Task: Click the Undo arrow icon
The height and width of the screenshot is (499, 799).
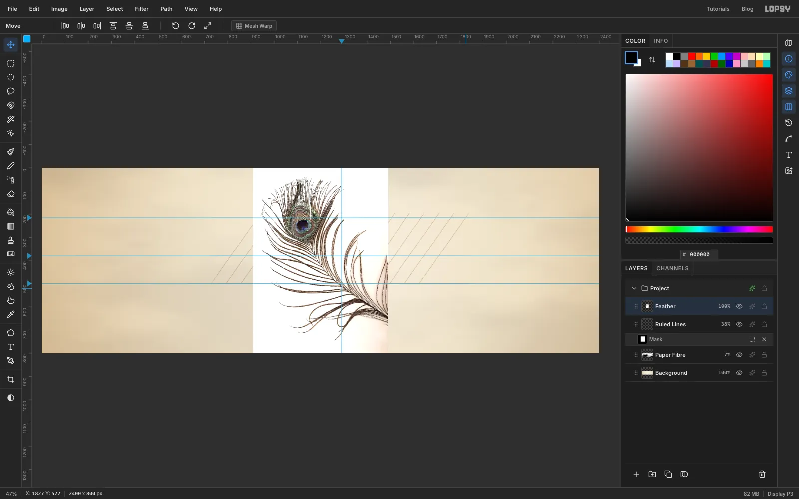Action: pyautogui.click(x=176, y=26)
